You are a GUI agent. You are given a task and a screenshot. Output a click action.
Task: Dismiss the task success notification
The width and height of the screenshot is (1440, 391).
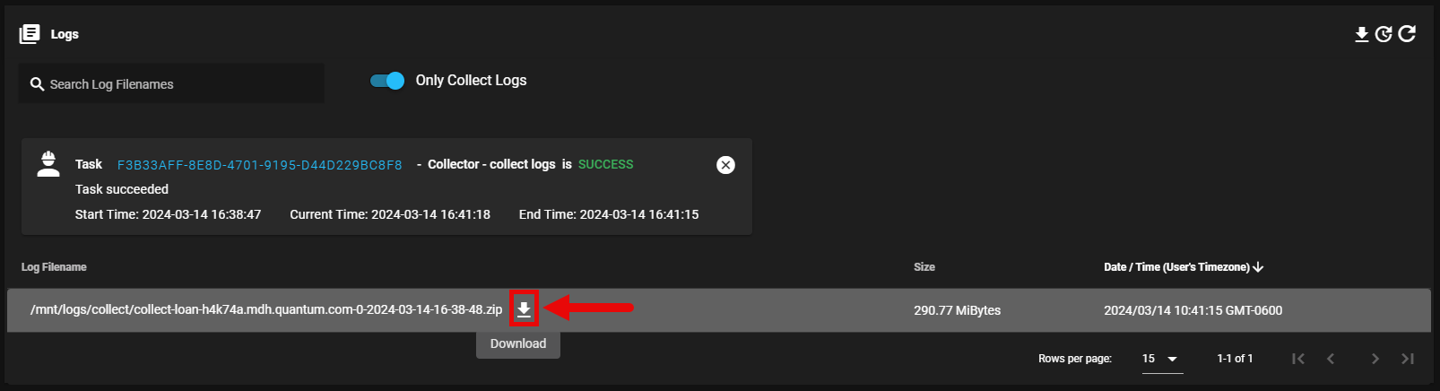725,165
